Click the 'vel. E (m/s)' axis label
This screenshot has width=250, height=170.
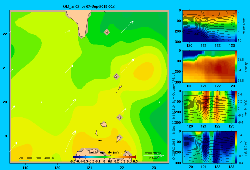click(x=246, y=148)
